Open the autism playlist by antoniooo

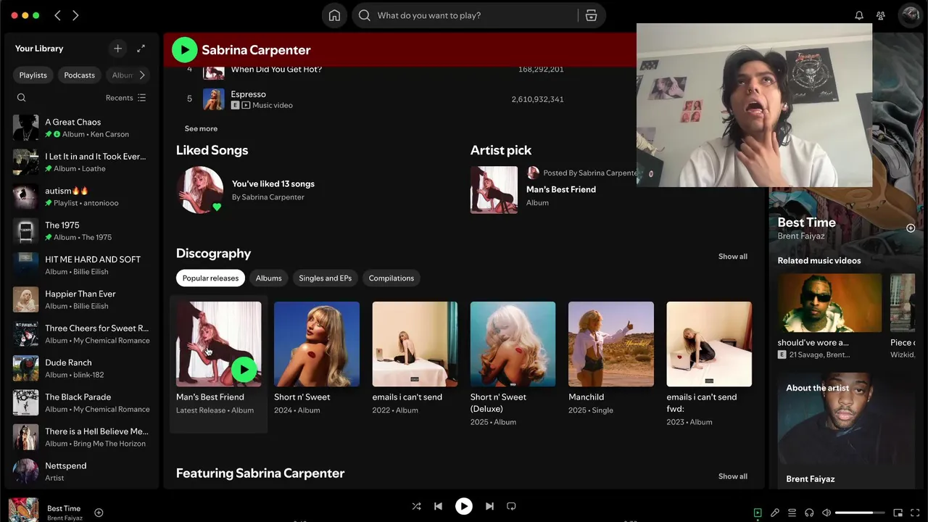pyautogui.click(x=81, y=196)
